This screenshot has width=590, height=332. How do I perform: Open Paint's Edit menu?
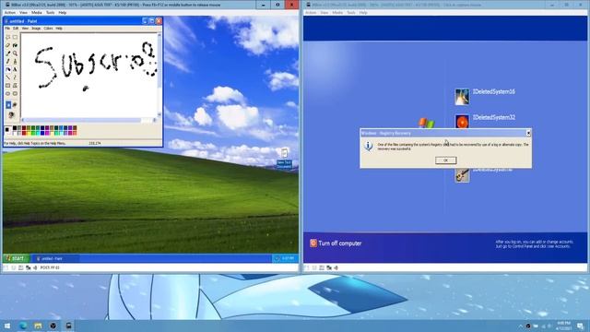coord(16,29)
